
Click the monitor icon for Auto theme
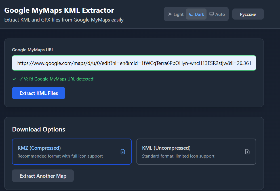click(211, 14)
